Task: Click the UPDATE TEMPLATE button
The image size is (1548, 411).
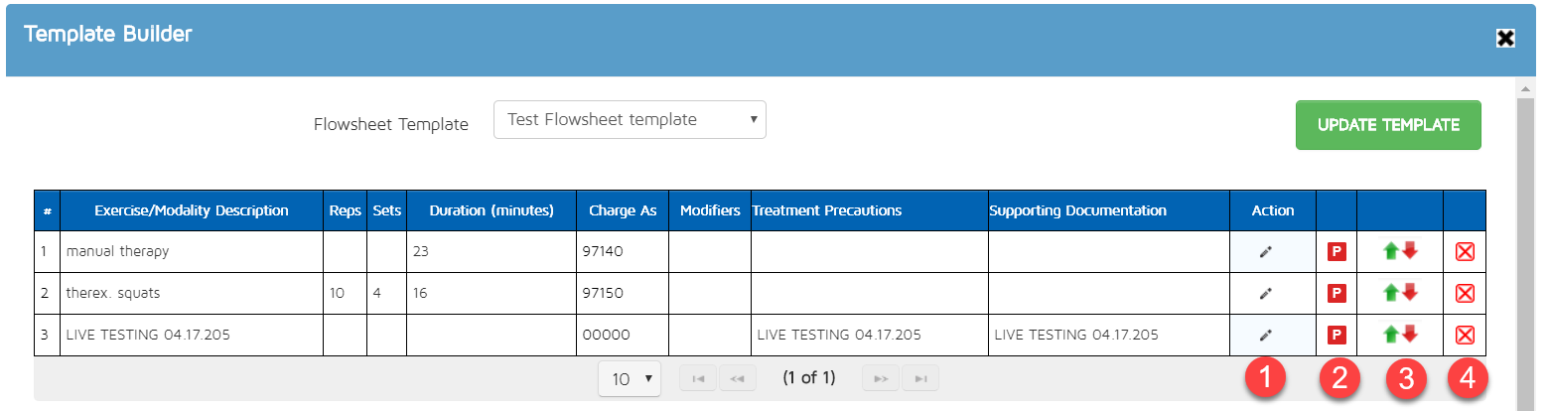Action: [1387, 125]
